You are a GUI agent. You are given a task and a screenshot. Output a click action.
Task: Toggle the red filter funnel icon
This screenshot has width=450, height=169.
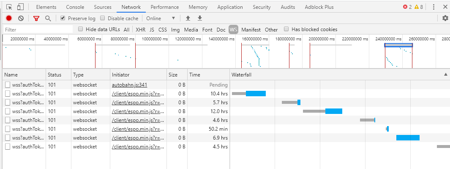[x=36, y=18]
